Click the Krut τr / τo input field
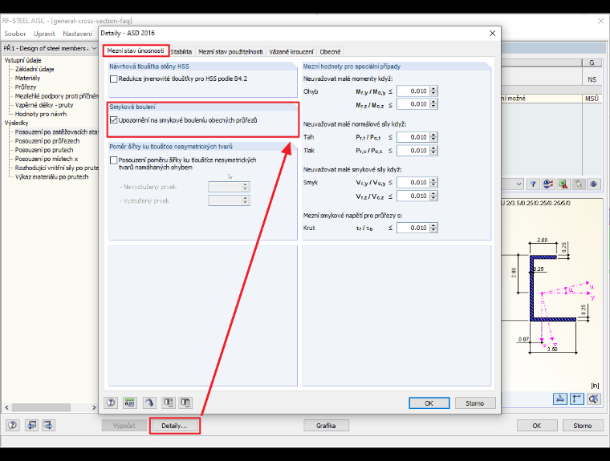Screen dimensions: 610x461 tap(413, 228)
